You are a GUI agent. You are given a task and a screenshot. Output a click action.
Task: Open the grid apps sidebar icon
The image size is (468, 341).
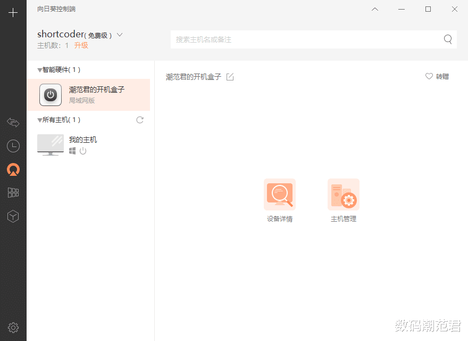[13, 193]
